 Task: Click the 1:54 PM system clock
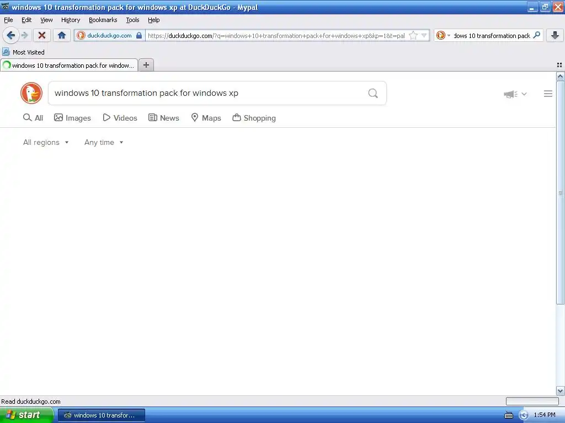pyautogui.click(x=545, y=415)
